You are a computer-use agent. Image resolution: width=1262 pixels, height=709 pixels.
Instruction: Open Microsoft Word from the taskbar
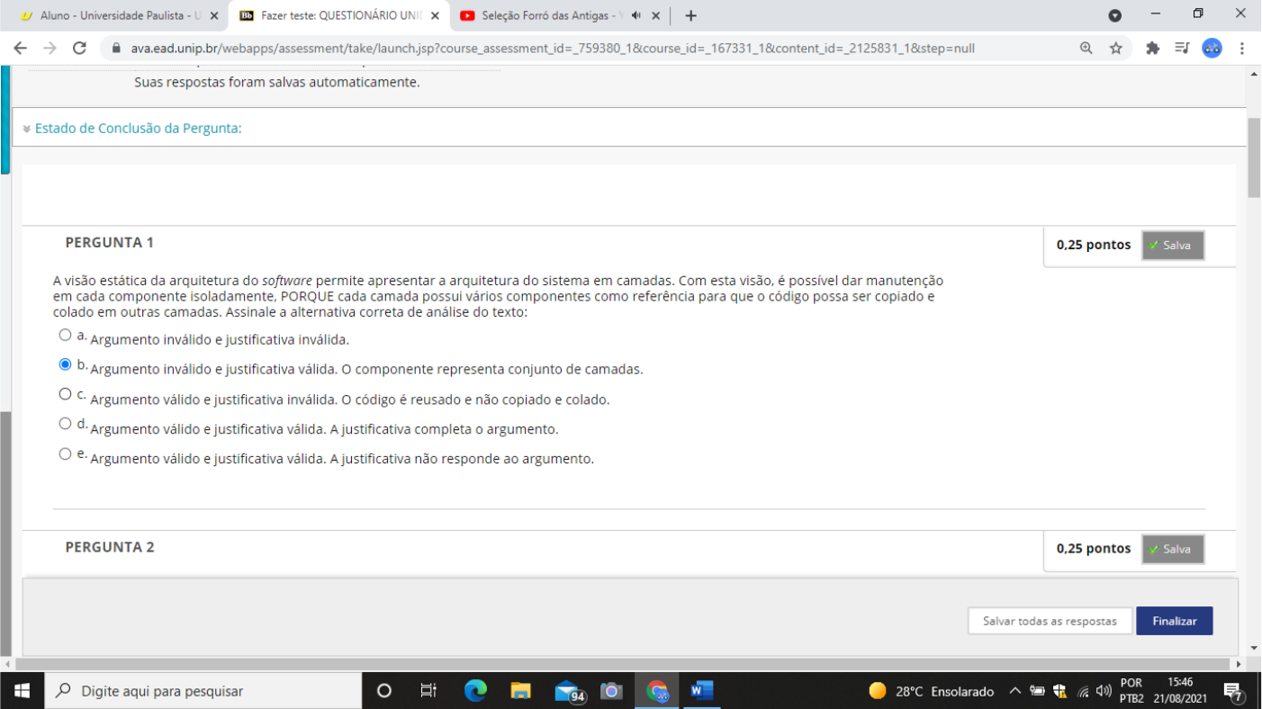pyautogui.click(x=702, y=690)
